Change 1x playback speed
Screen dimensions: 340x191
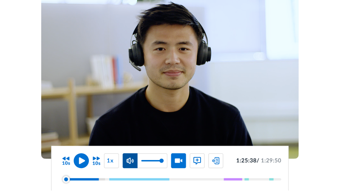point(111,161)
